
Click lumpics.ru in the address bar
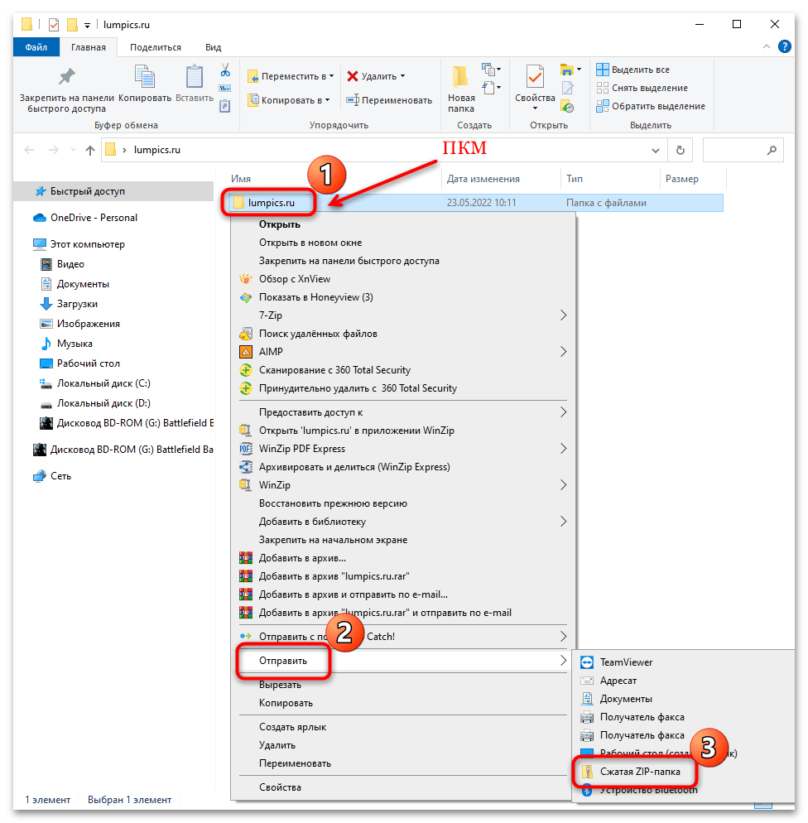tap(156, 150)
